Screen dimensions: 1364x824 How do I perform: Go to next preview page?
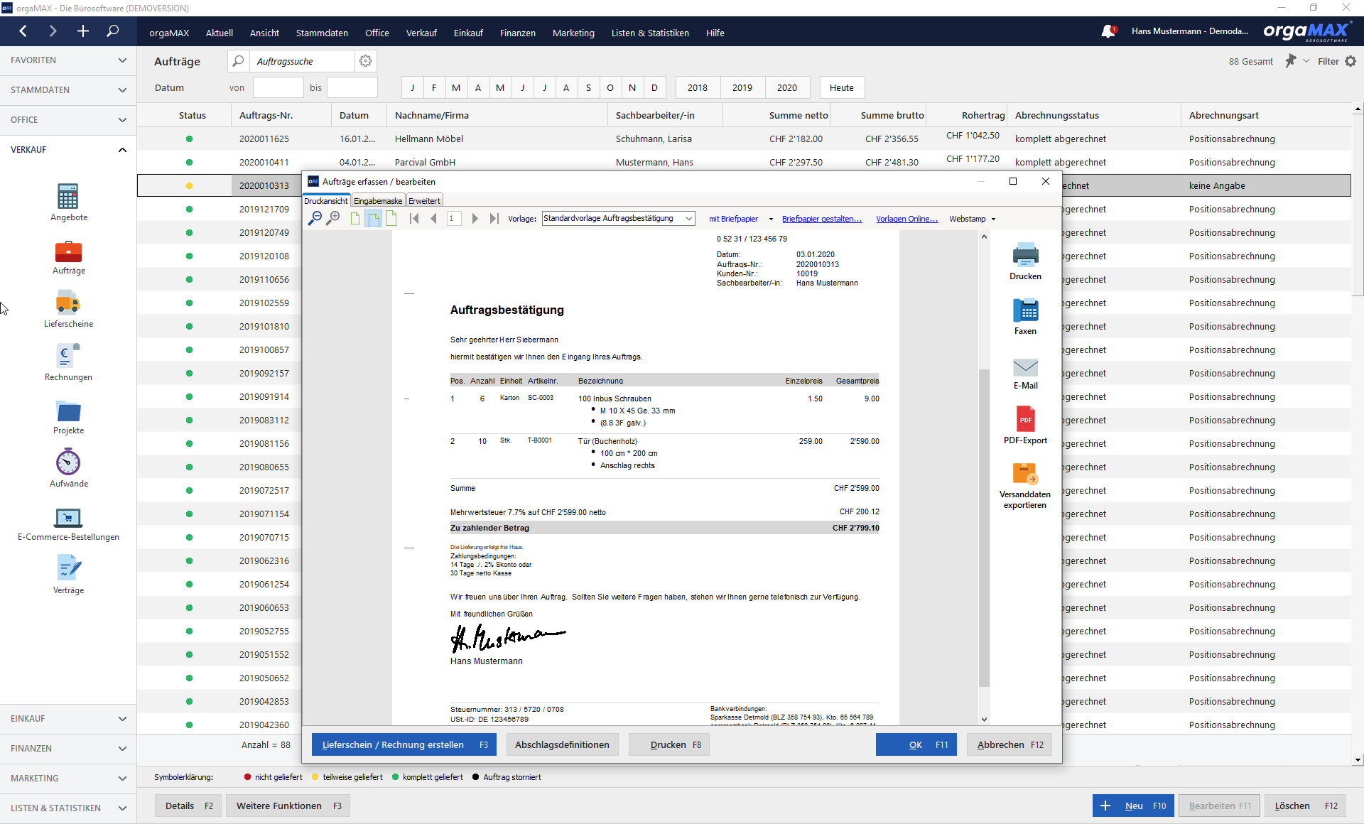pos(475,218)
